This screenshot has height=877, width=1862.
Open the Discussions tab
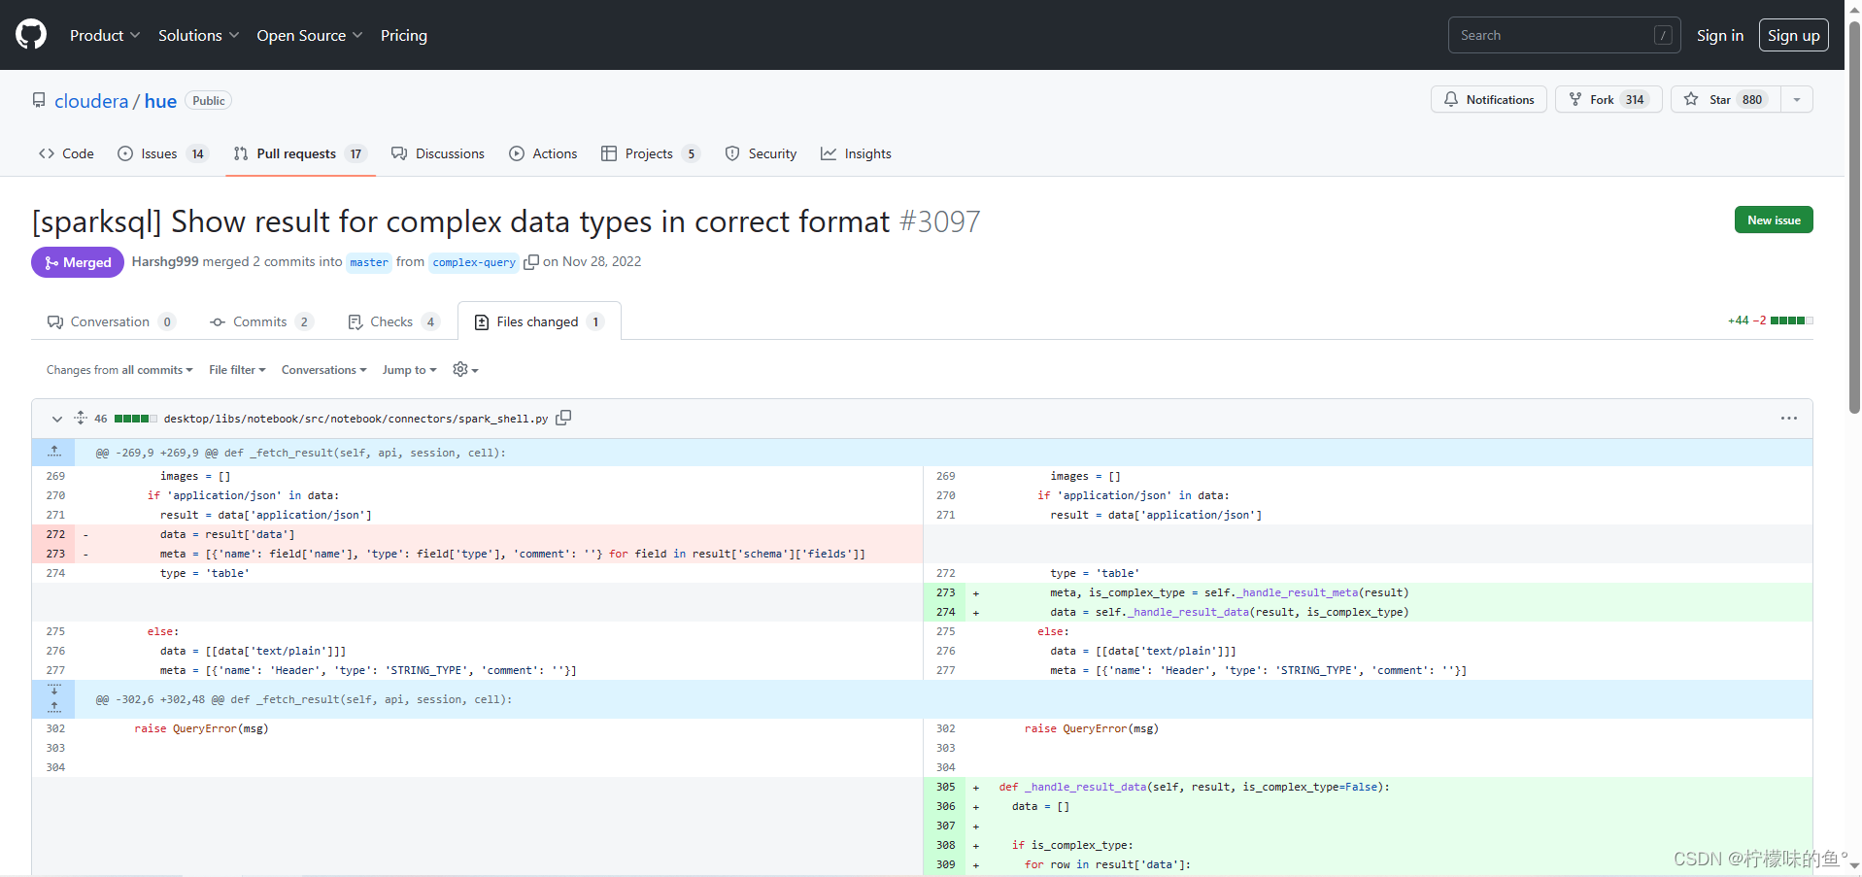pos(437,153)
